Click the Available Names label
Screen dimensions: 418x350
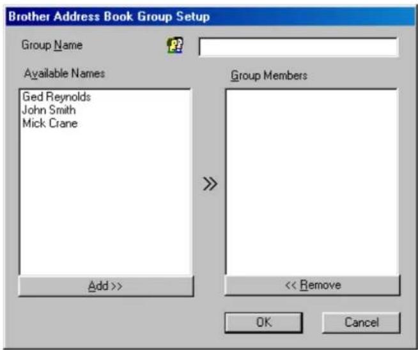[65, 73]
